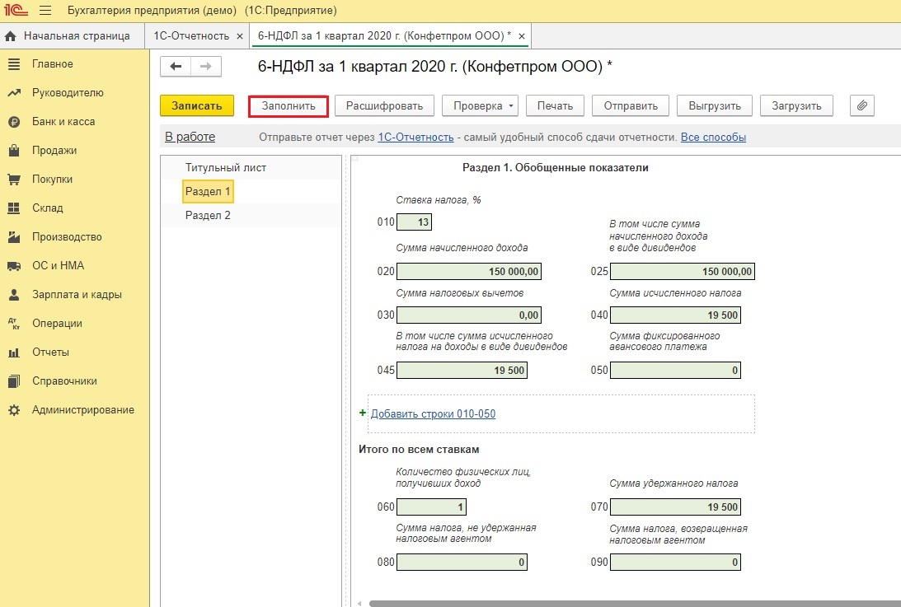Click the horizontal scrollbar at the bottom
Screen dimensions: 901x607
(x=635, y=604)
